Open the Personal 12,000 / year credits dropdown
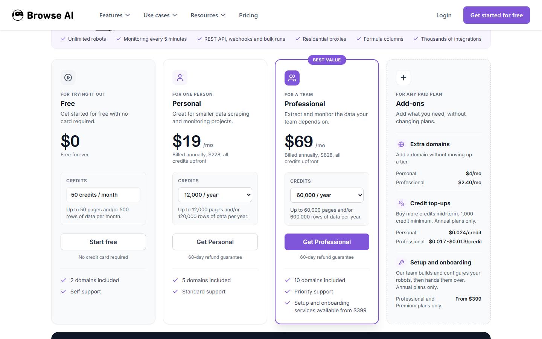542x339 pixels. pos(215,195)
